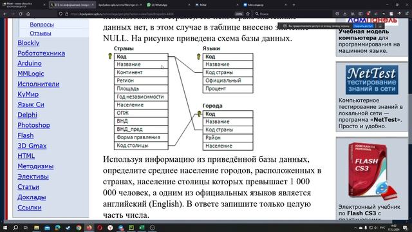Screen dimensions: 412x232
Task: Switch to Firefox on the taskbar
Action: 89,227
